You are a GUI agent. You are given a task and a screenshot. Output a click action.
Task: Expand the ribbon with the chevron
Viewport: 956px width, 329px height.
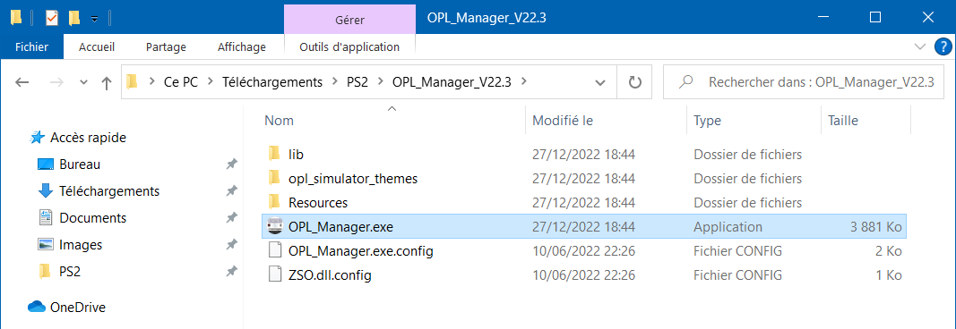point(920,46)
